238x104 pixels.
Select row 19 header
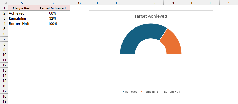click(x=4, y=101)
